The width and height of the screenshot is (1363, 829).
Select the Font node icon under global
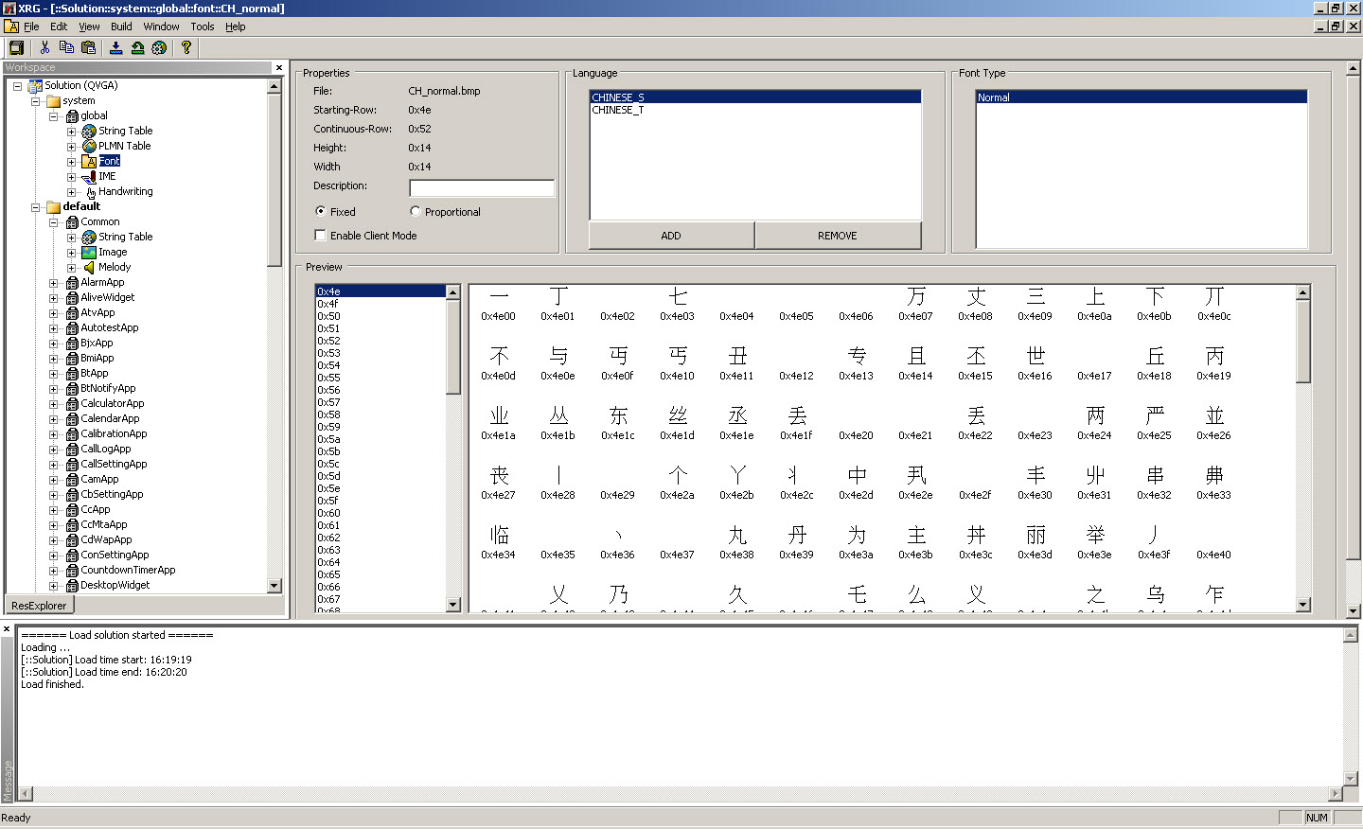(89, 161)
